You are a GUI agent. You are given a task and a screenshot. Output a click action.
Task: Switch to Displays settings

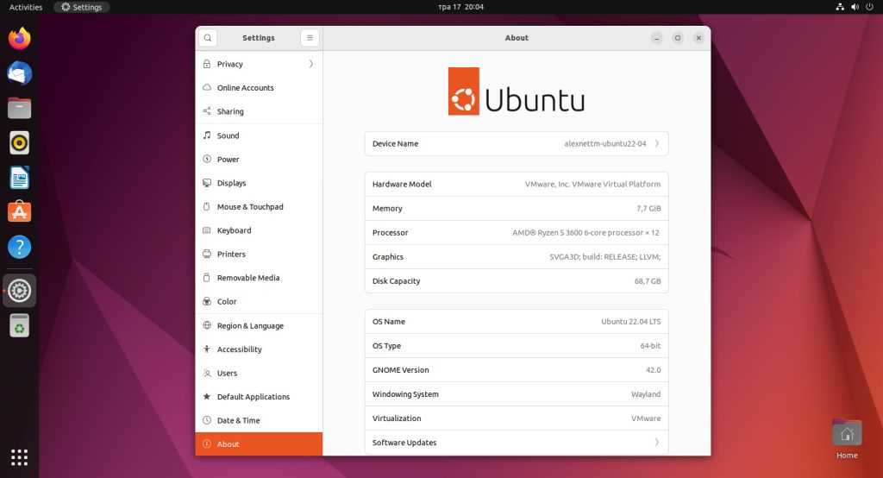pos(259,183)
